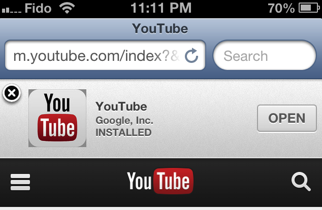Tap the Wi-Fi status icon

[67, 8]
